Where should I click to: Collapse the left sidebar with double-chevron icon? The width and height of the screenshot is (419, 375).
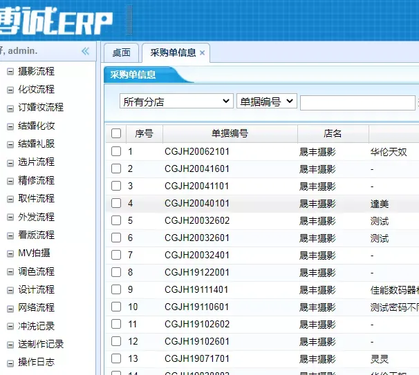click(85, 51)
